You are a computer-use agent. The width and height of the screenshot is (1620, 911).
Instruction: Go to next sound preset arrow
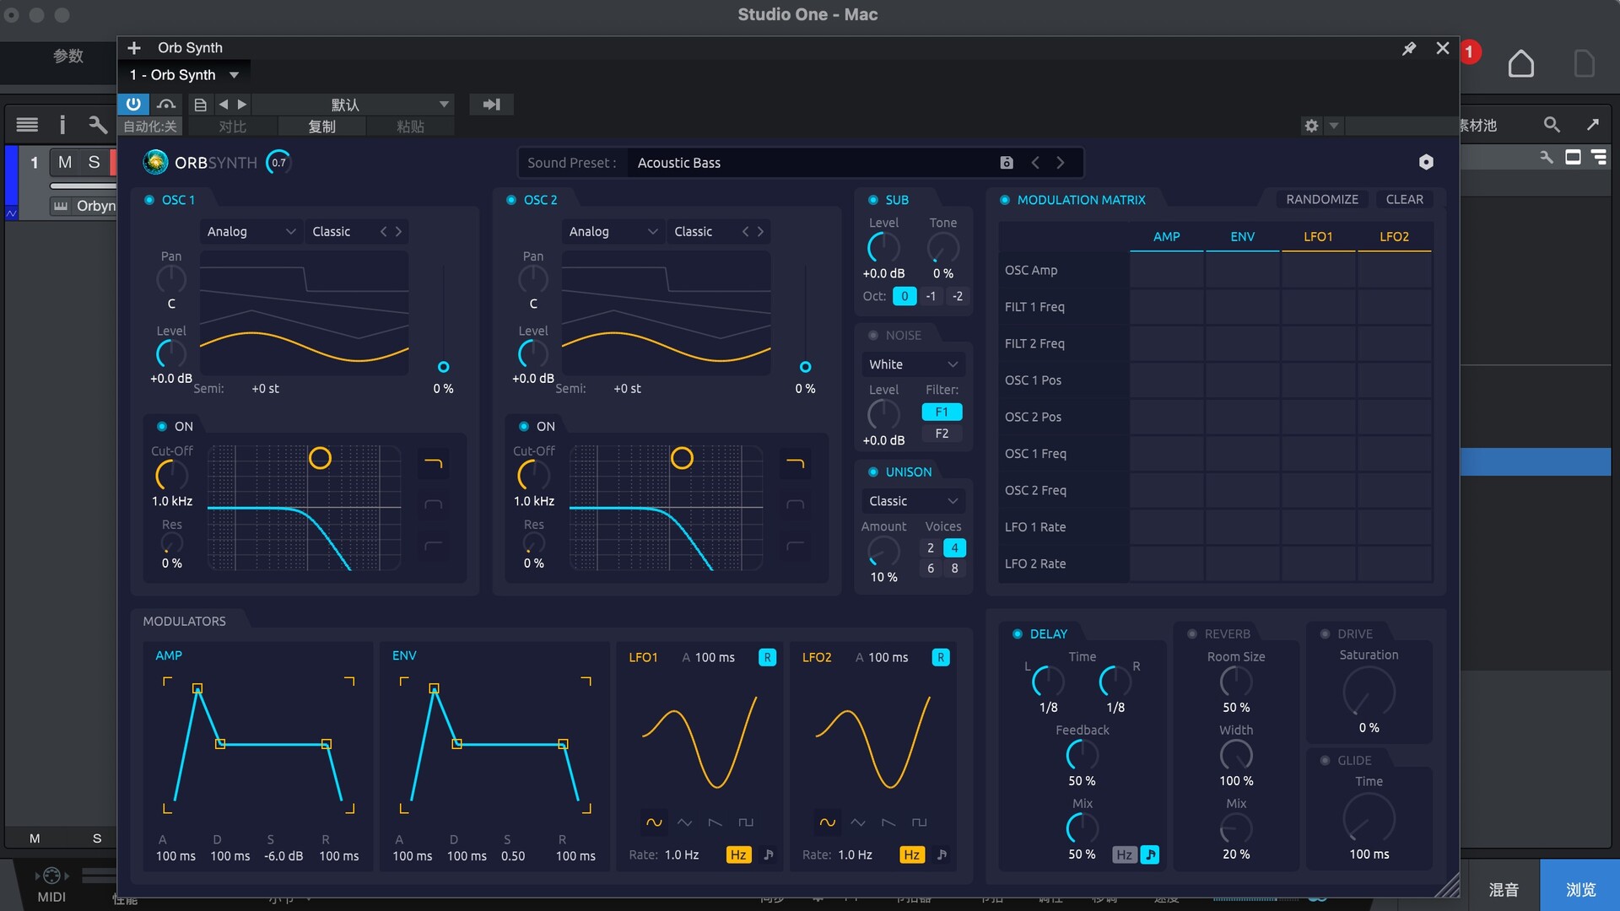pos(1061,163)
